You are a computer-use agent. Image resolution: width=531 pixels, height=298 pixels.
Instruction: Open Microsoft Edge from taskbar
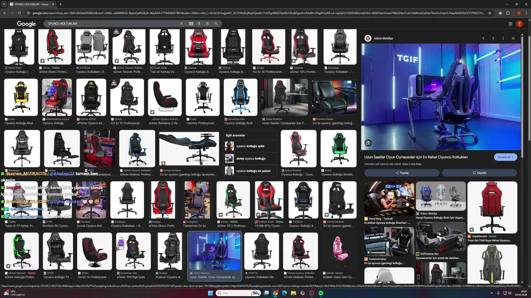[284, 293]
